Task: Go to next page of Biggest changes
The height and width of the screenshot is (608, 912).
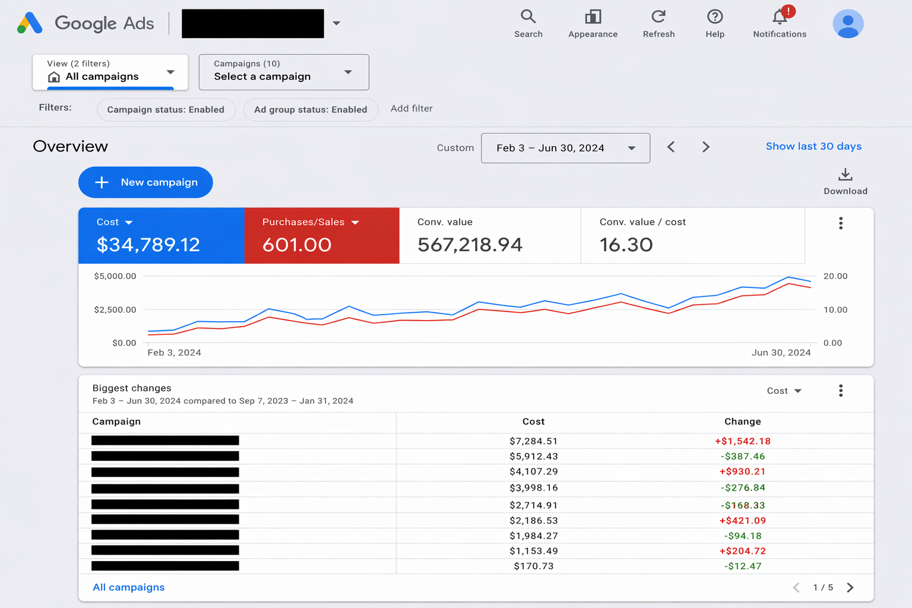Action: [850, 587]
